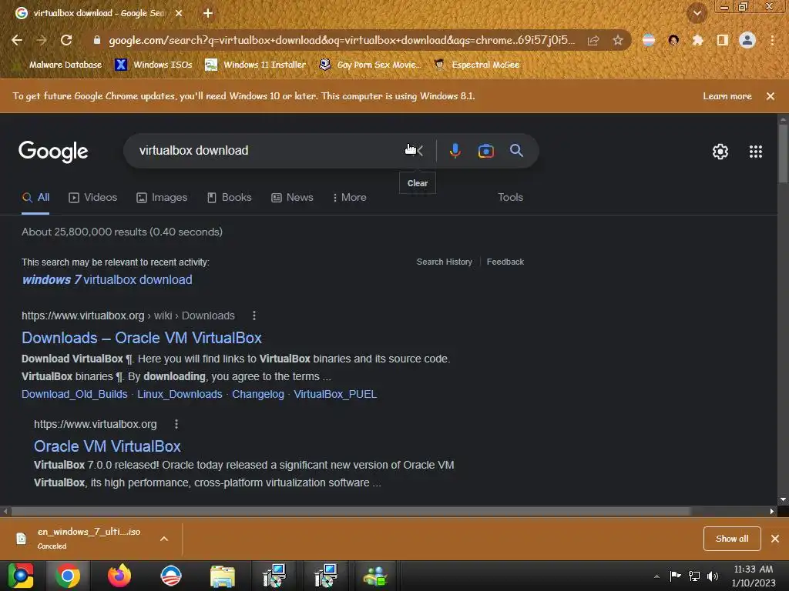Open Espectral McGee bookmark

(476, 65)
